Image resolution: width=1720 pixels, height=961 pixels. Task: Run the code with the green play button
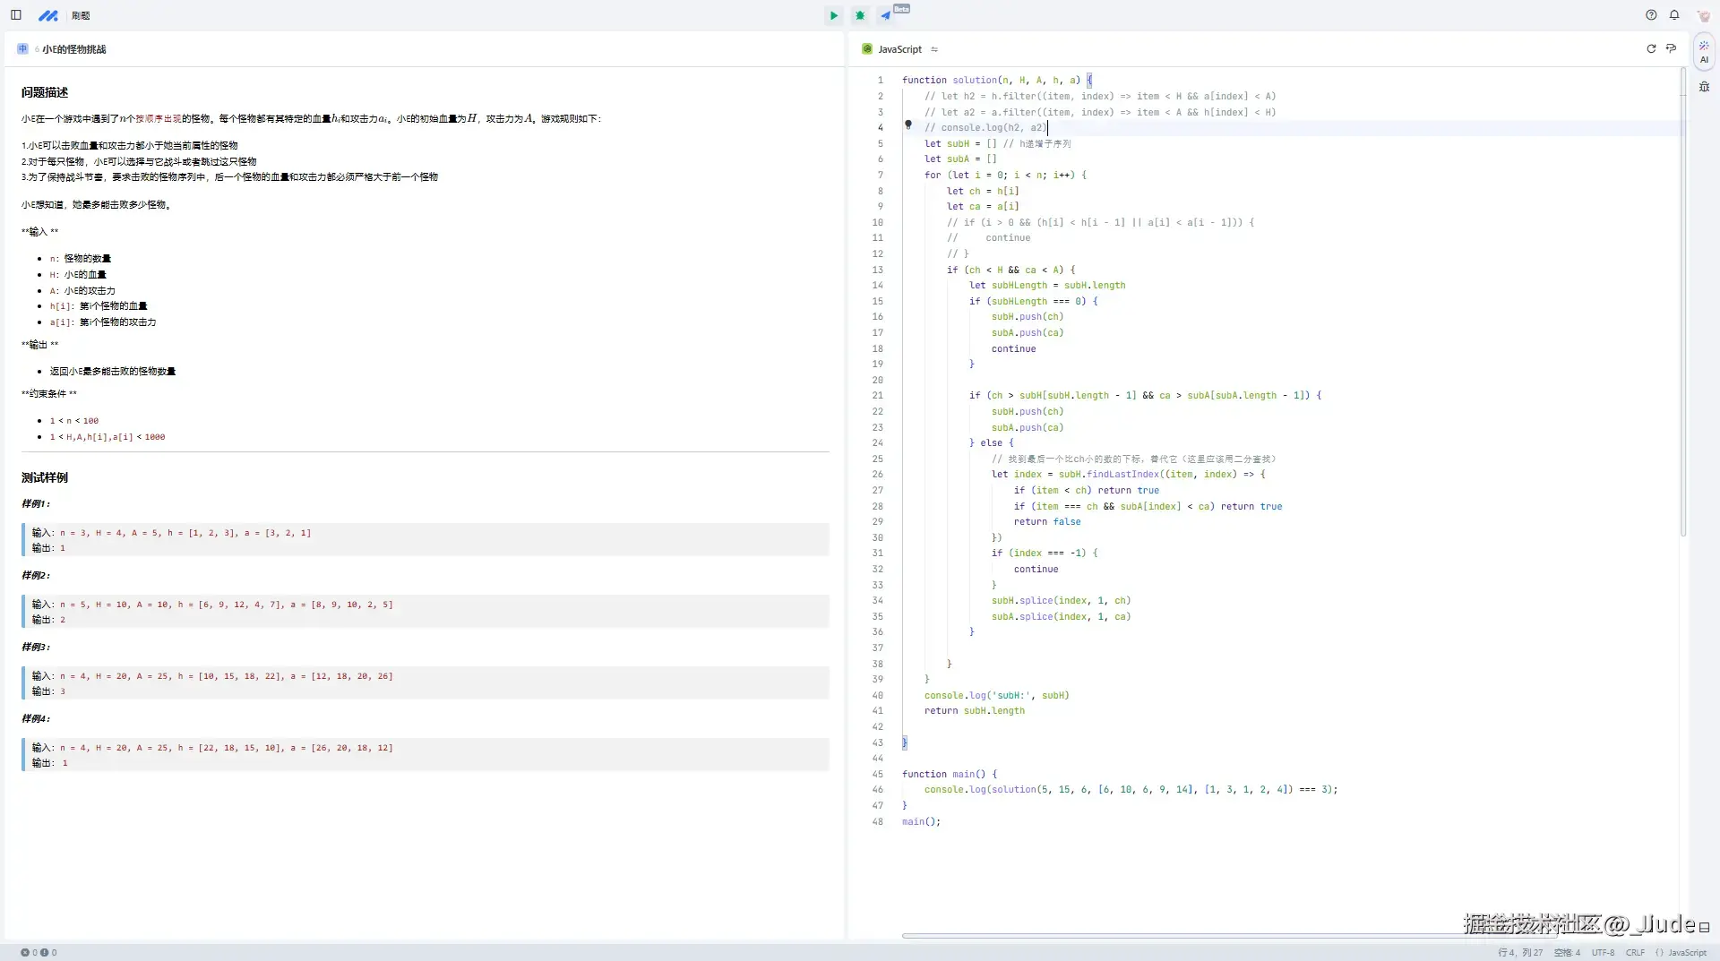[834, 15]
